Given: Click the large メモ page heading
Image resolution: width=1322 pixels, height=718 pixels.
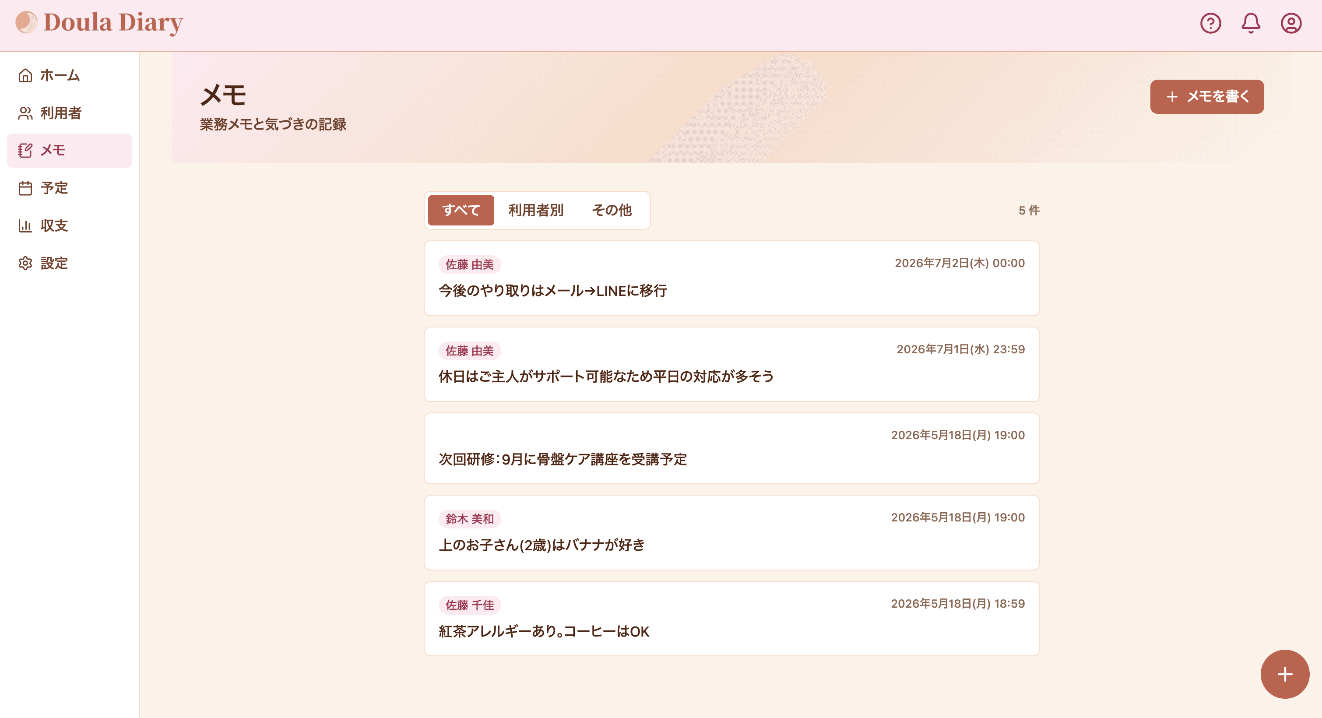Looking at the screenshot, I should coord(223,95).
